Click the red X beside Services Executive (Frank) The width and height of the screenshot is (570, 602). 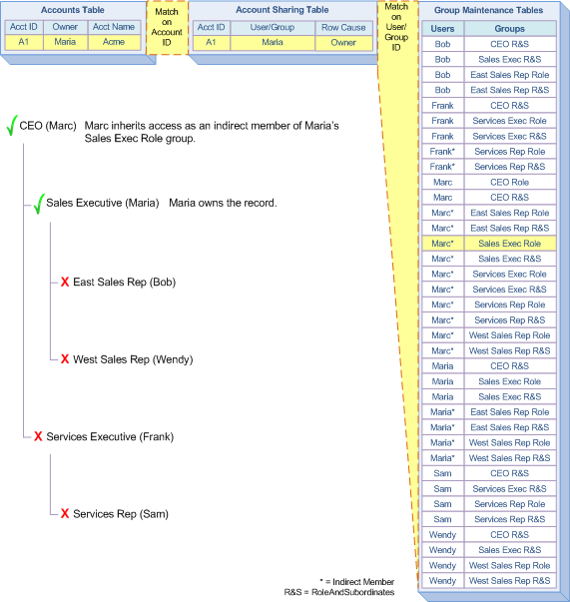click(x=38, y=436)
